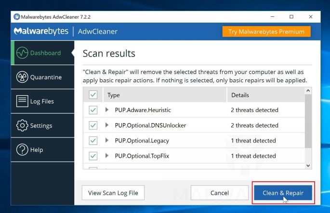Minimize the AdwCleaner window
Viewport: 330px width, 213px height.
pos(272,17)
